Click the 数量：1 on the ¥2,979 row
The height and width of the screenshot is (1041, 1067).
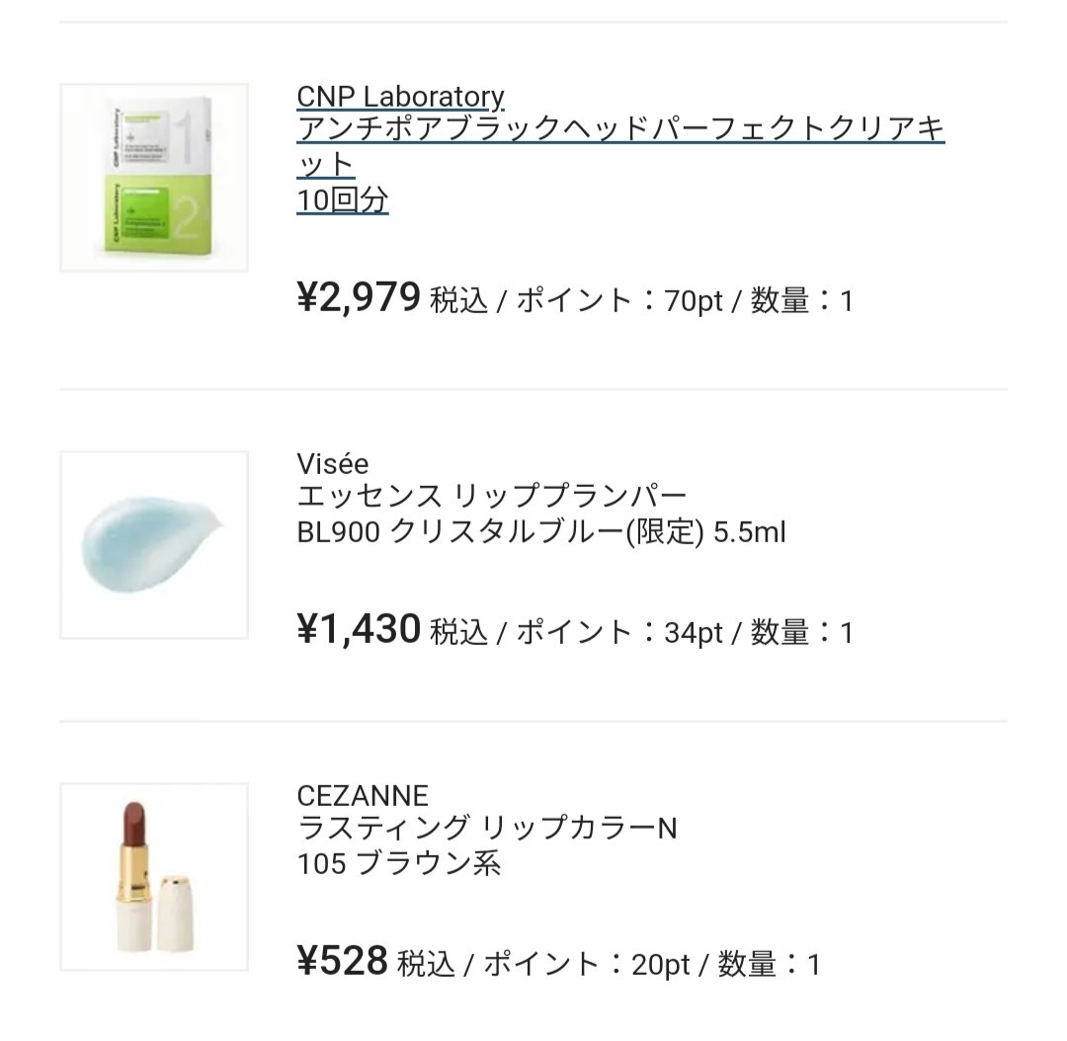coord(801,300)
